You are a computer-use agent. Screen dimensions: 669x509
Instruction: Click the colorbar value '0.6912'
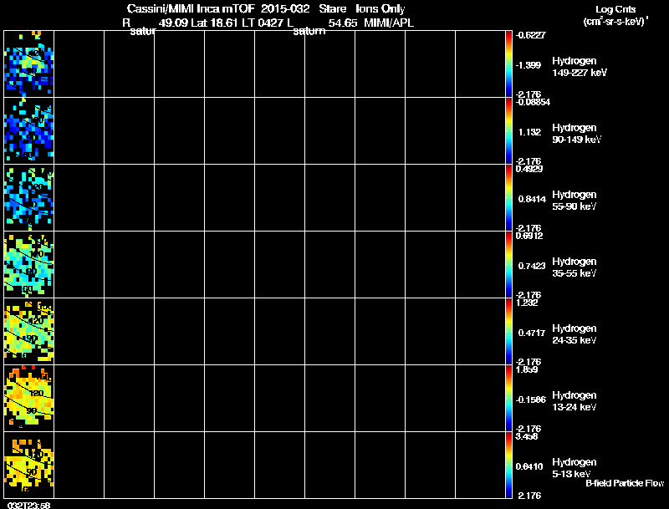tap(529, 237)
